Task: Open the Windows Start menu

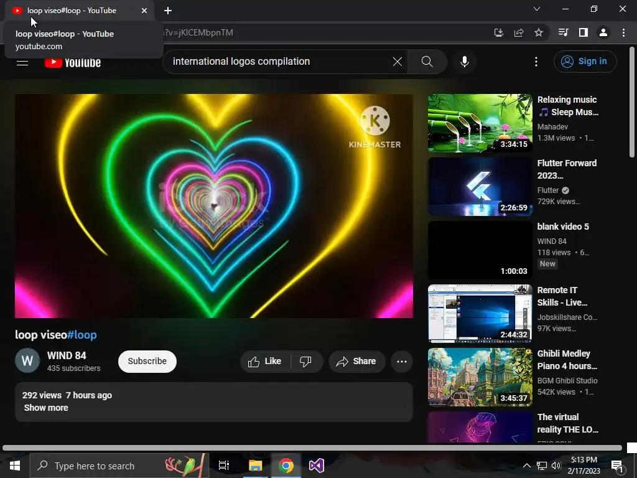Action: 15,466
